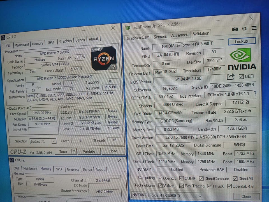This screenshot has width=269, height=202.
Task: Toggle the Ray Tracing checkbox
Action: (181, 186)
